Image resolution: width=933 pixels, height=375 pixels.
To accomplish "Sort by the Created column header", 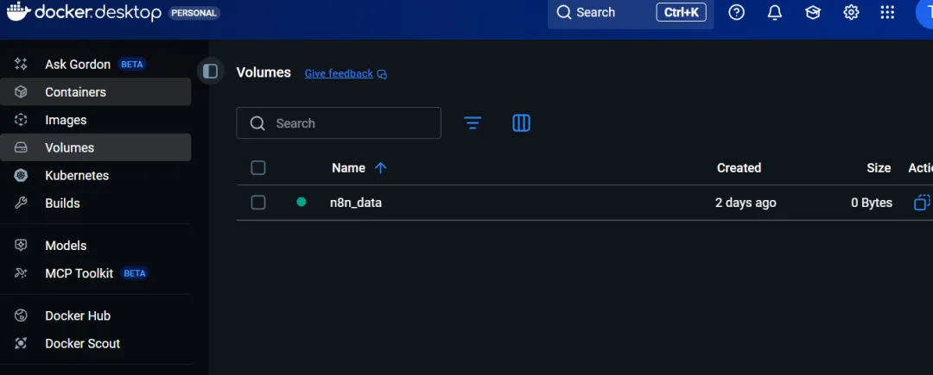I will pyautogui.click(x=739, y=168).
